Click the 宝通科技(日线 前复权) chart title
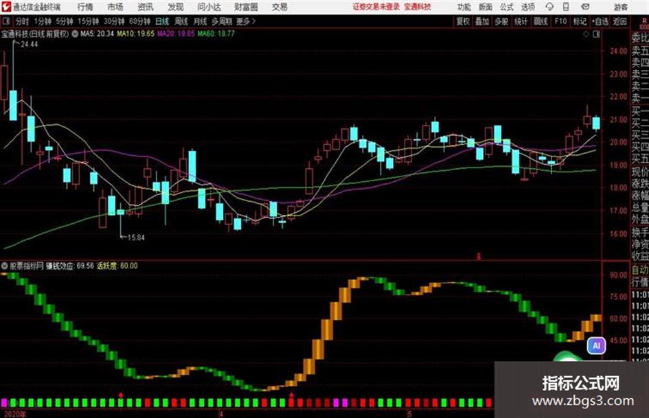The height and width of the screenshot is (418, 649). tap(35, 34)
